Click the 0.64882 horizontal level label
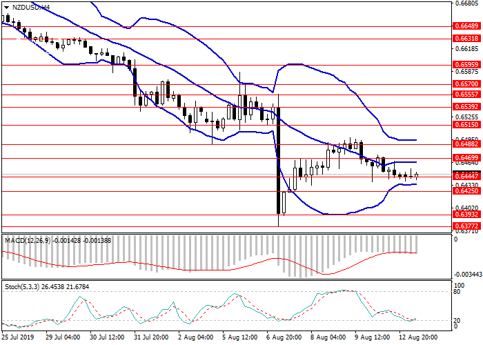 [466, 145]
